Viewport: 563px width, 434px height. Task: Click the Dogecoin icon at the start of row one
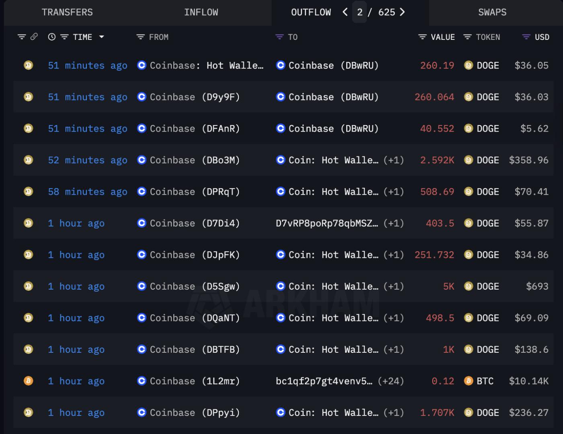28,65
